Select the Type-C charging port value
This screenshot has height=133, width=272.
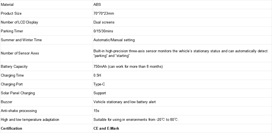point(99,84)
